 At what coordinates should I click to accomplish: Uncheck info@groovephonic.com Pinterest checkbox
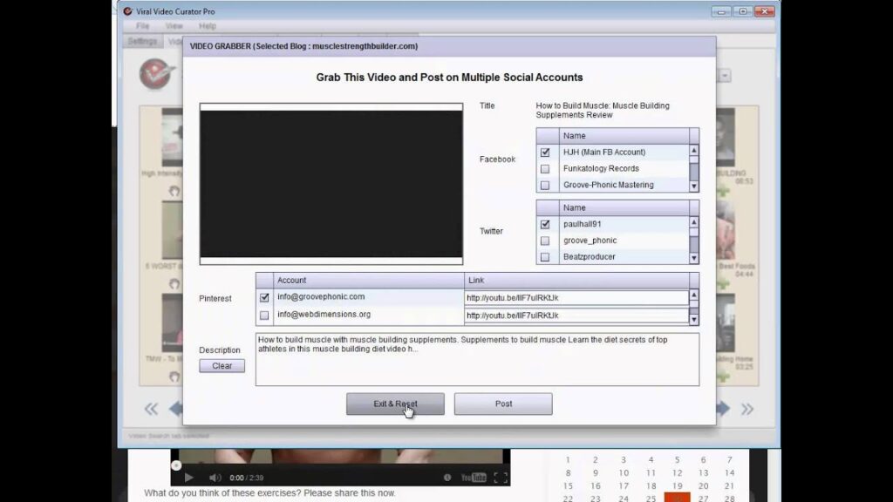264,298
